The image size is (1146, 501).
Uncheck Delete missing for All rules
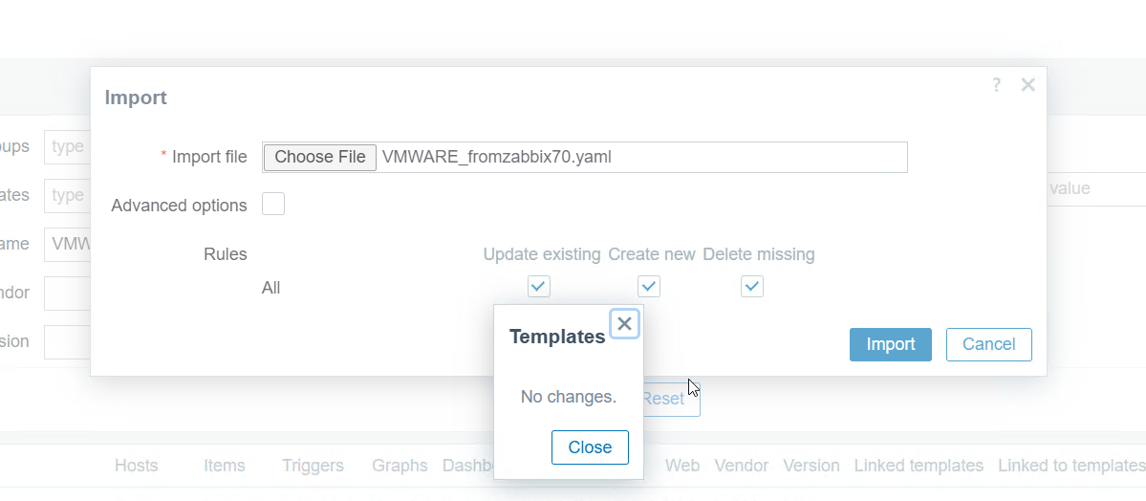coord(752,287)
